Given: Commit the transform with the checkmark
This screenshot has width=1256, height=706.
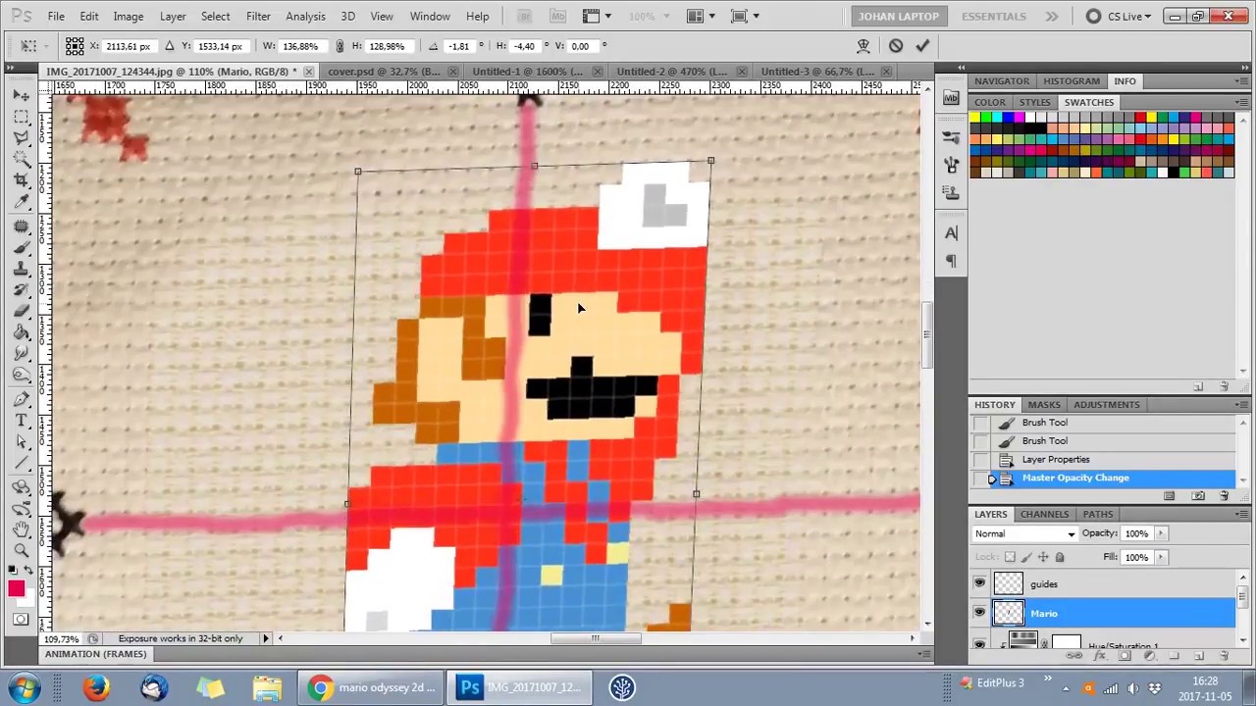Looking at the screenshot, I should [x=921, y=46].
